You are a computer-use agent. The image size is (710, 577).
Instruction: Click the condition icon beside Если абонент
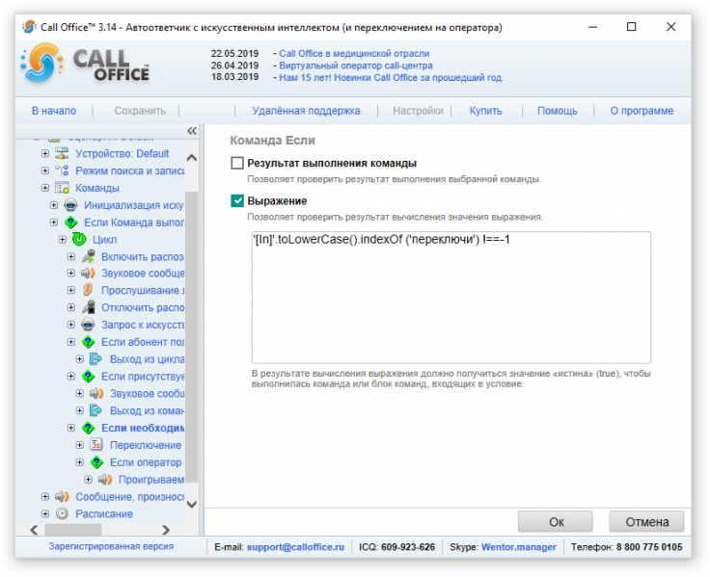pos(88,342)
